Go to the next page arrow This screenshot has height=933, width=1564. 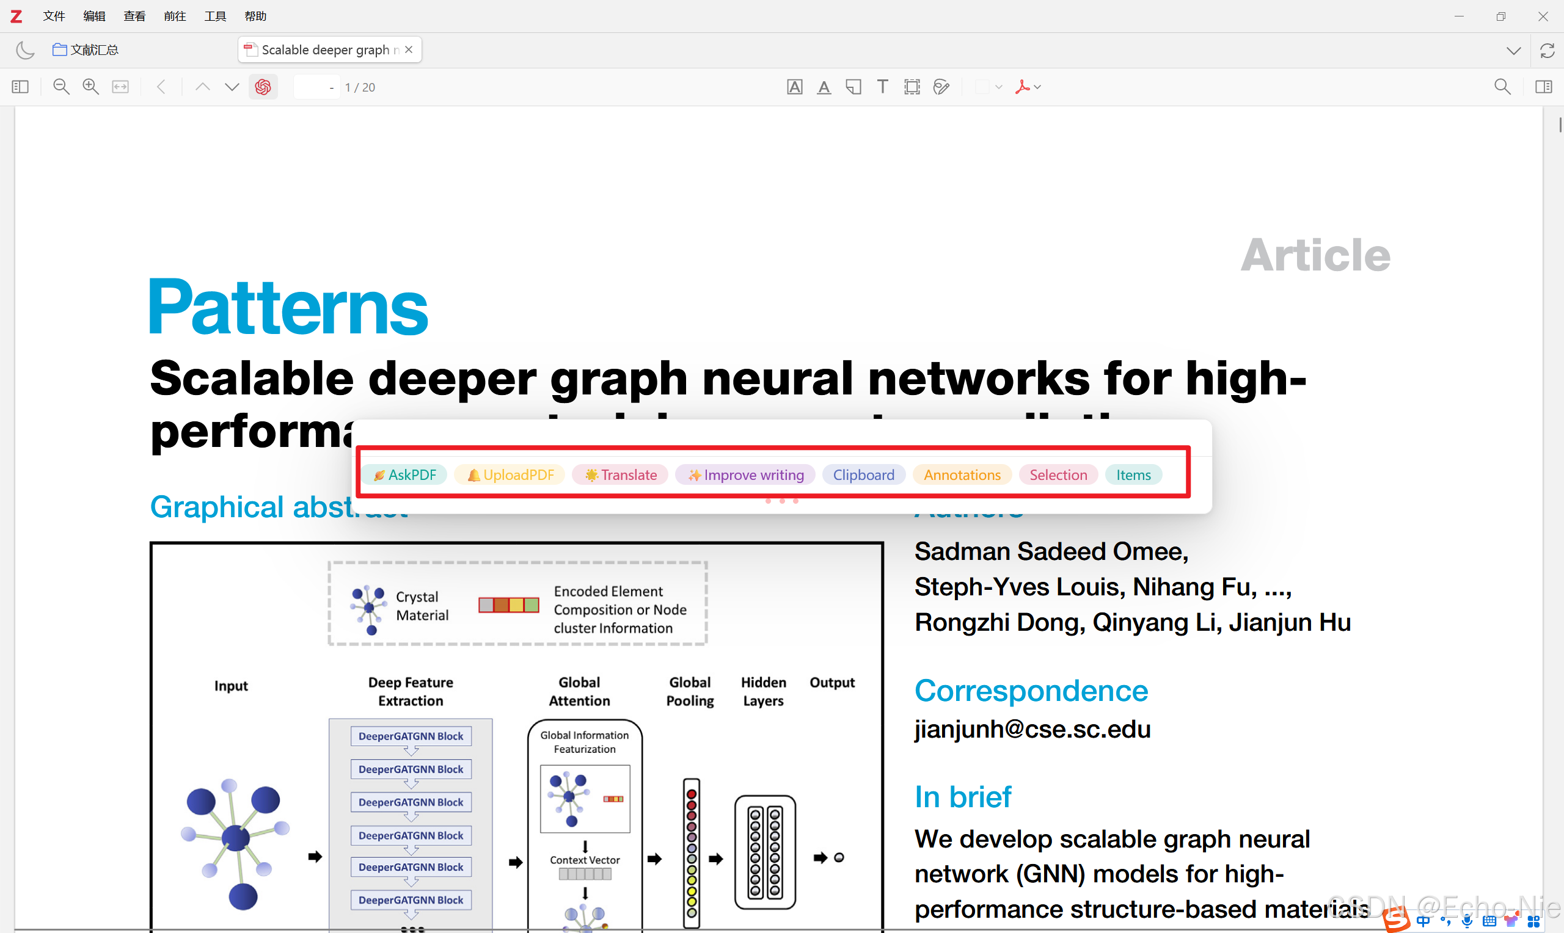pos(232,87)
